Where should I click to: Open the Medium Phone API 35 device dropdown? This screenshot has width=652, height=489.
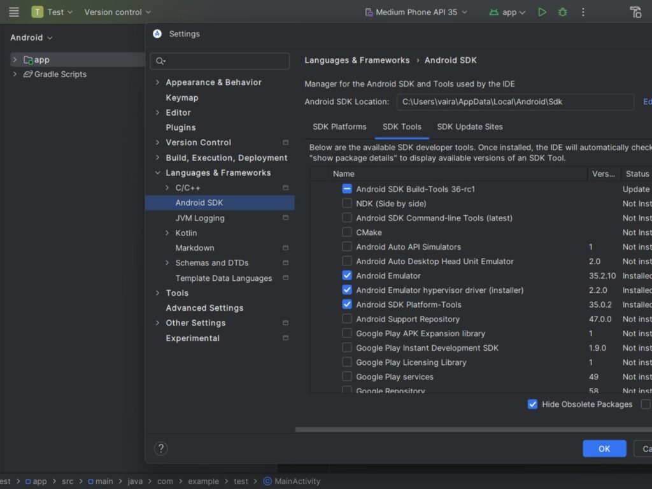pyautogui.click(x=416, y=12)
